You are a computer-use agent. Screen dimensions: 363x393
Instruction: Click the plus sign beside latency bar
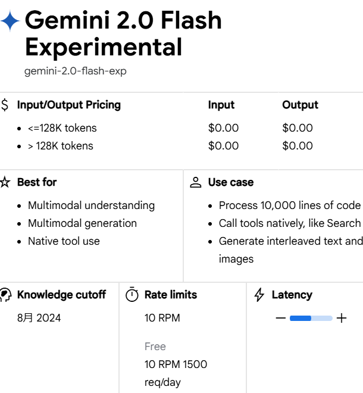[342, 319]
